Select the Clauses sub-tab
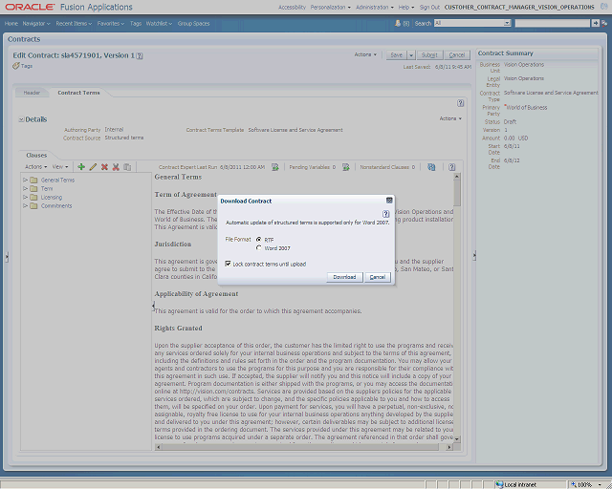This screenshot has height=489, width=612. (x=36, y=156)
